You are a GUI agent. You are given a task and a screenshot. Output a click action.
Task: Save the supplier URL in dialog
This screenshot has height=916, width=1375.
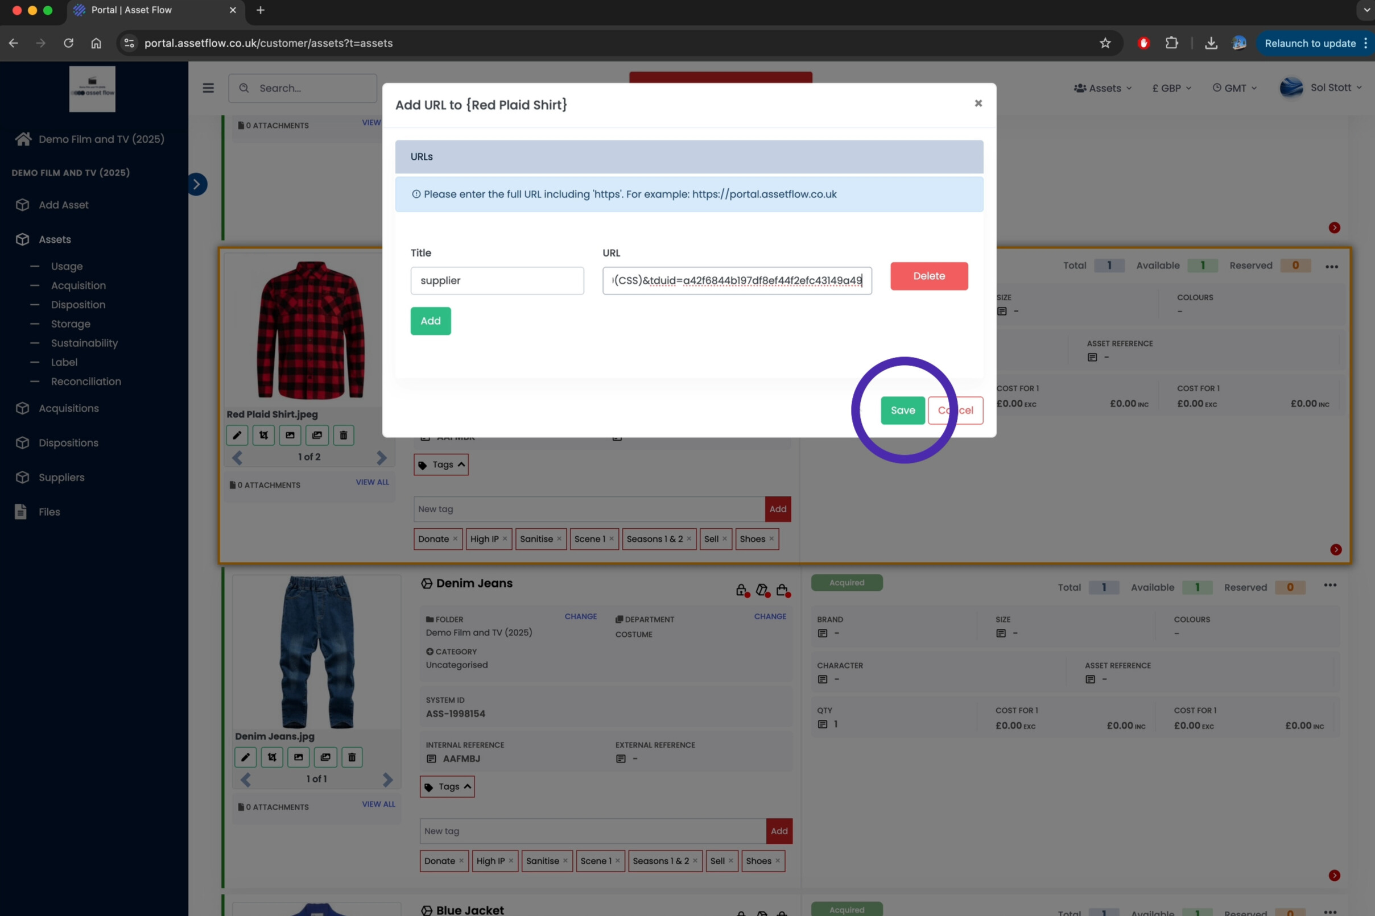[902, 410]
